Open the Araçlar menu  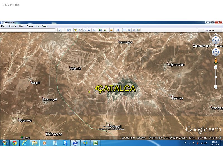(30, 26)
